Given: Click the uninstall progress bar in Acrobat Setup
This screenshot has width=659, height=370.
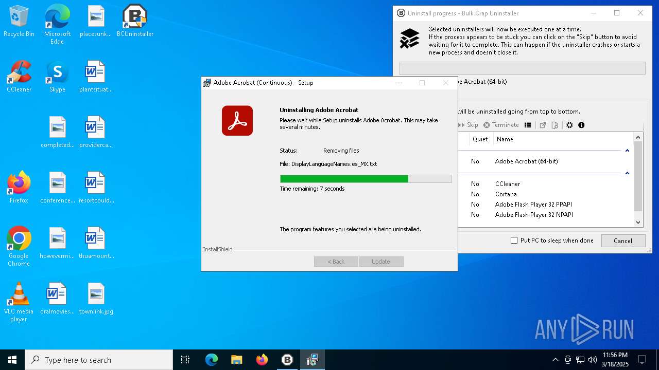Looking at the screenshot, I should (366, 179).
